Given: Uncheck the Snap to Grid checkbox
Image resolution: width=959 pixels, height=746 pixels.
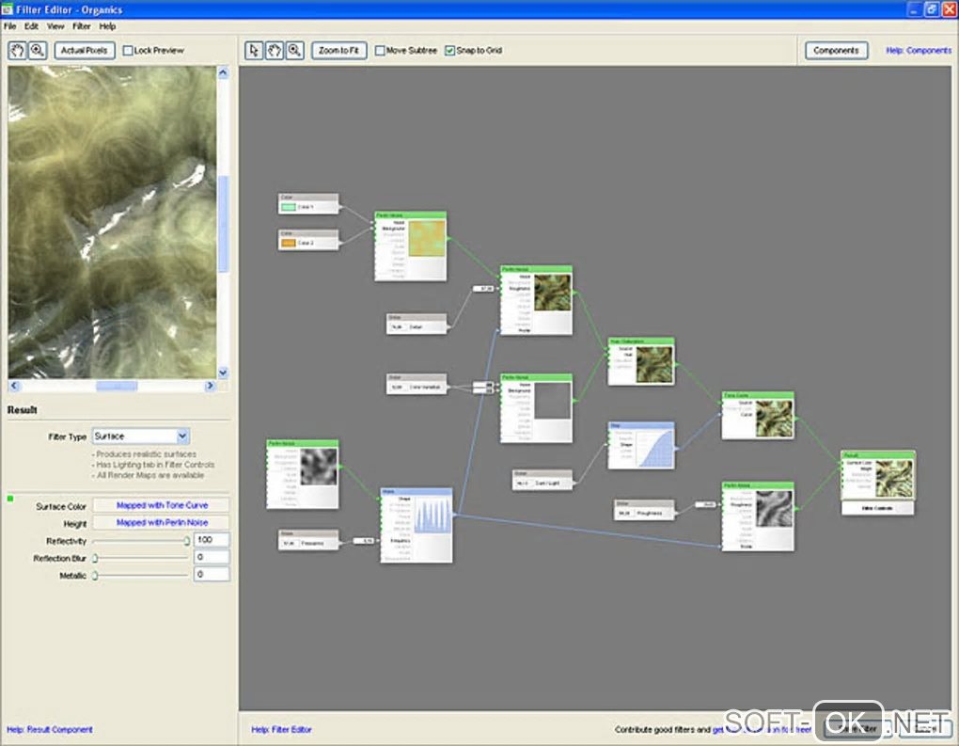Looking at the screenshot, I should [449, 50].
